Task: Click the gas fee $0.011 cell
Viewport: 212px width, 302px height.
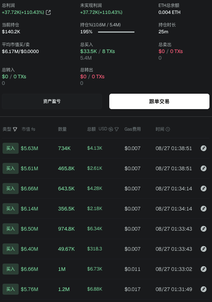Action: pyautogui.click(x=132, y=269)
